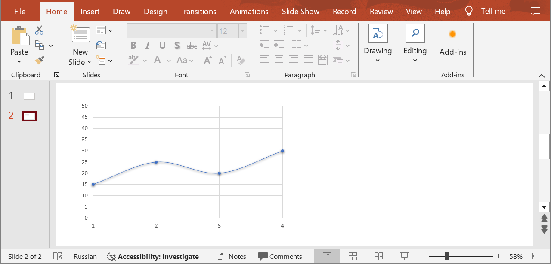551x264 pixels.
Task: Collapse the ribbon with chevron
Action: coord(542,76)
